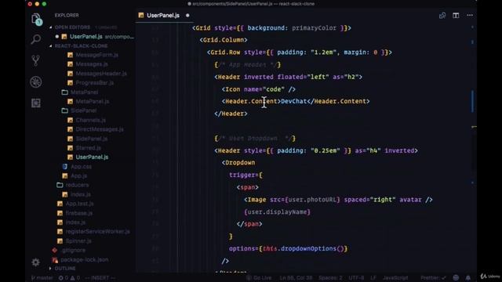This screenshot has width=502, height=282.
Task: Select UserPanel.js under Open Editors
Action: point(86,37)
